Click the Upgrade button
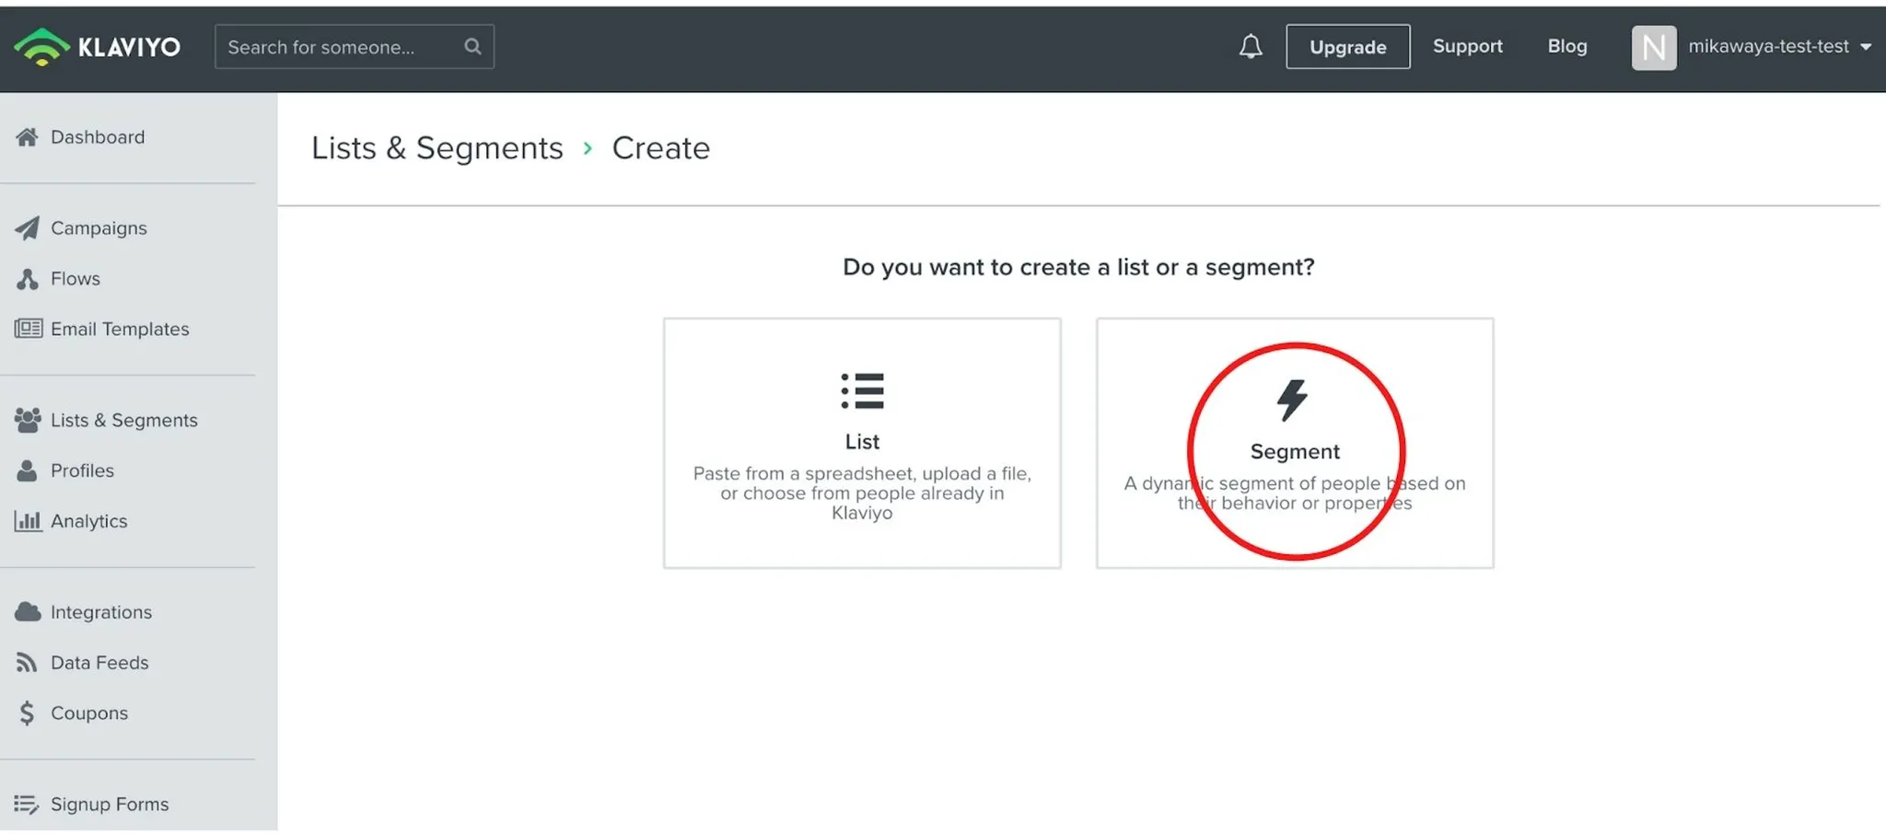 pos(1347,47)
